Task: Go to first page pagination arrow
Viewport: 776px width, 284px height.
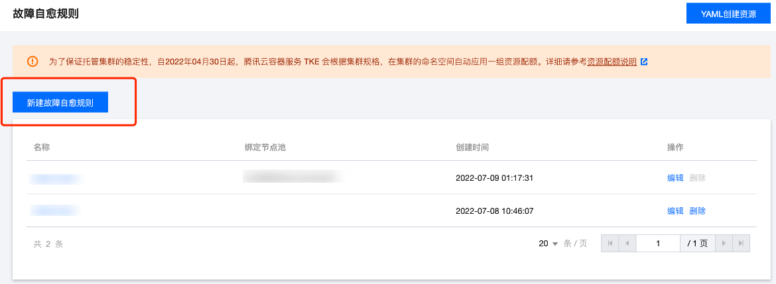Action: pos(610,244)
